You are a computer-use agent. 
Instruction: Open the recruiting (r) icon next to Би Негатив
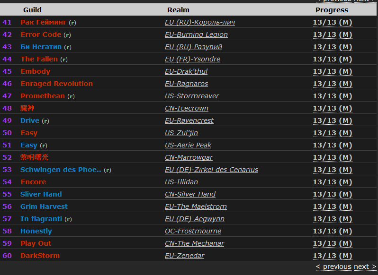(68, 47)
